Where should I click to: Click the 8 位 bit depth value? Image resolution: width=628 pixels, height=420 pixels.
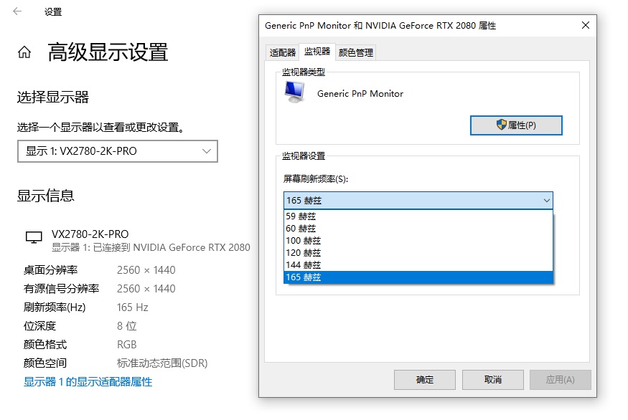pyautogui.click(x=126, y=325)
